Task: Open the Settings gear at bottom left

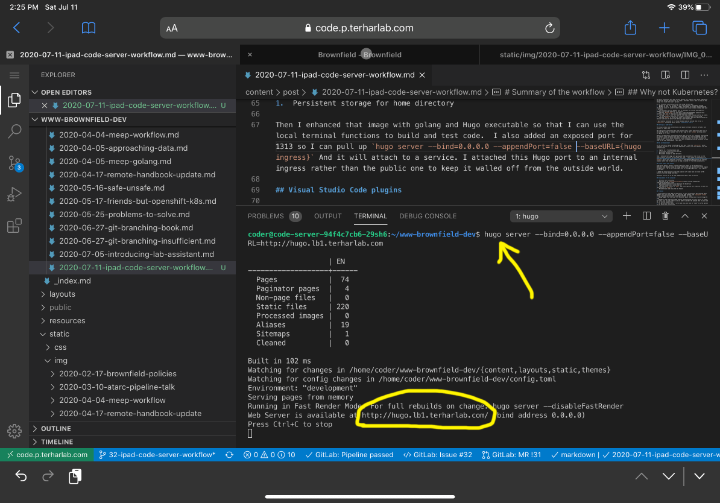Action: point(14,431)
